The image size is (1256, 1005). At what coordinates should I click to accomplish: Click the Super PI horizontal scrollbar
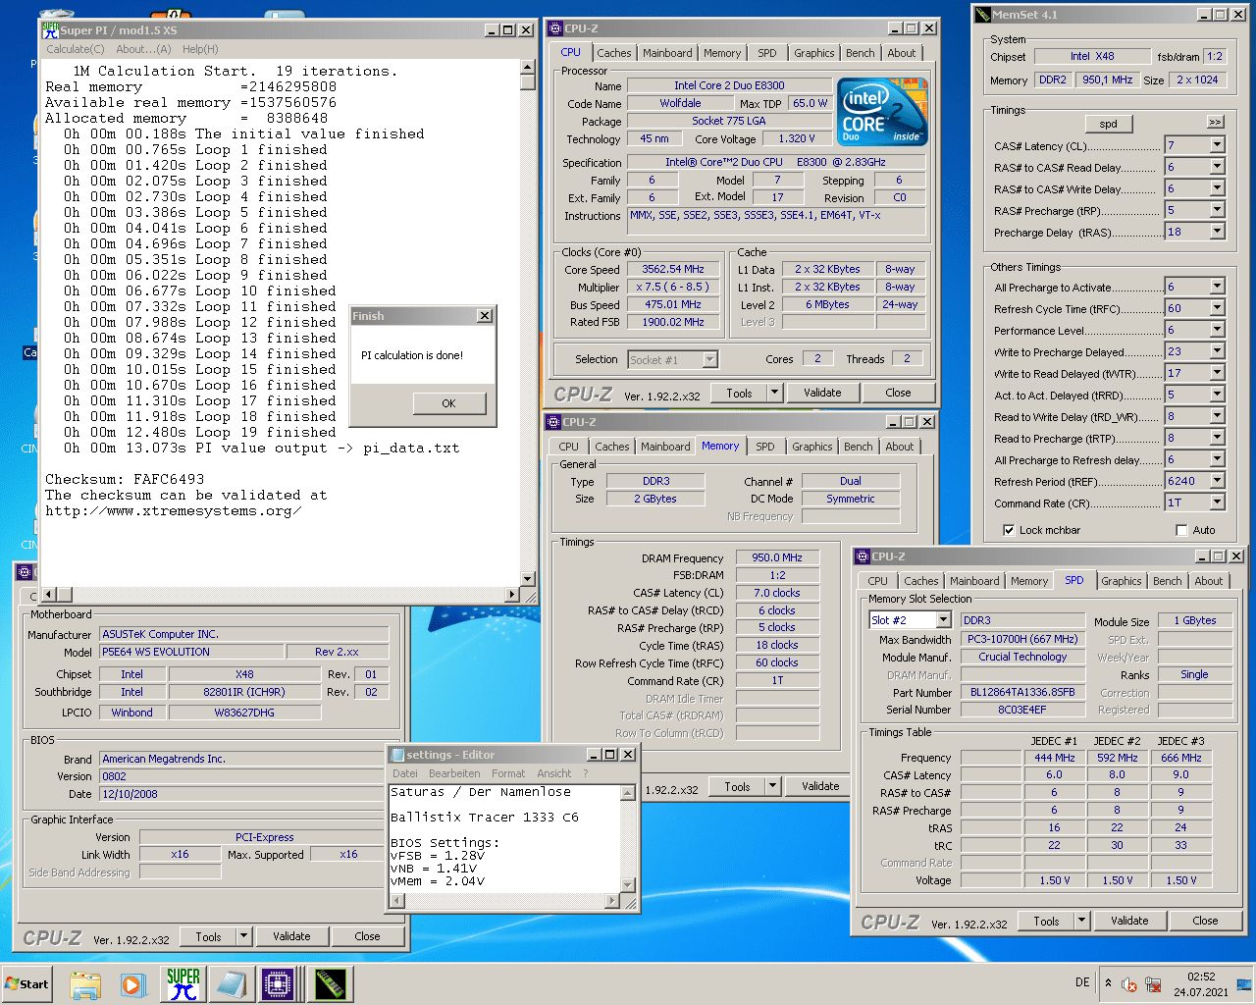pyautogui.click(x=282, y=595)
